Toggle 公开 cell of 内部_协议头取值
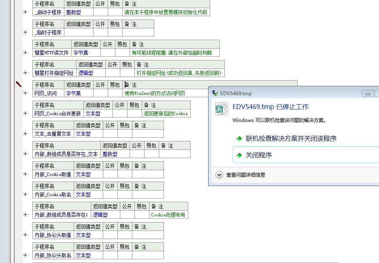379x263 pixels. 110,235
